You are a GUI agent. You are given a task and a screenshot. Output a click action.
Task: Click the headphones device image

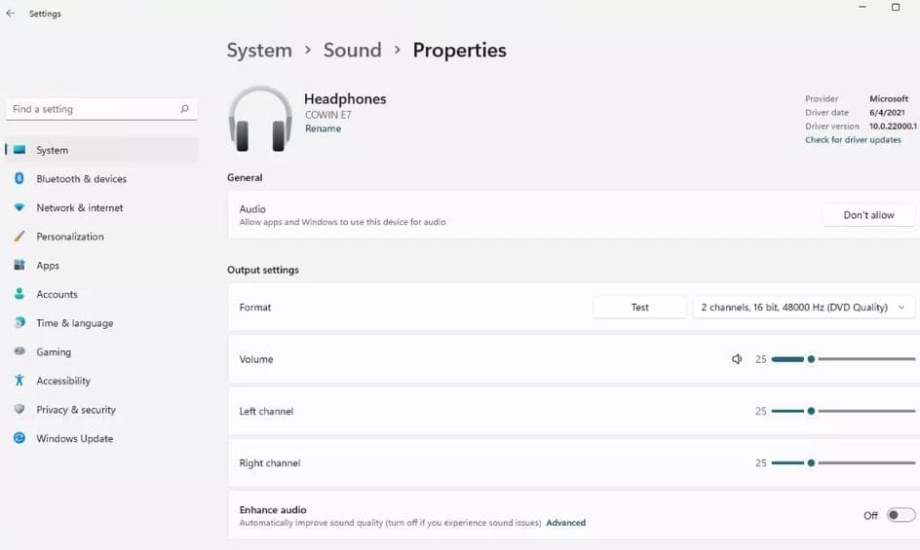coord(260,119)
